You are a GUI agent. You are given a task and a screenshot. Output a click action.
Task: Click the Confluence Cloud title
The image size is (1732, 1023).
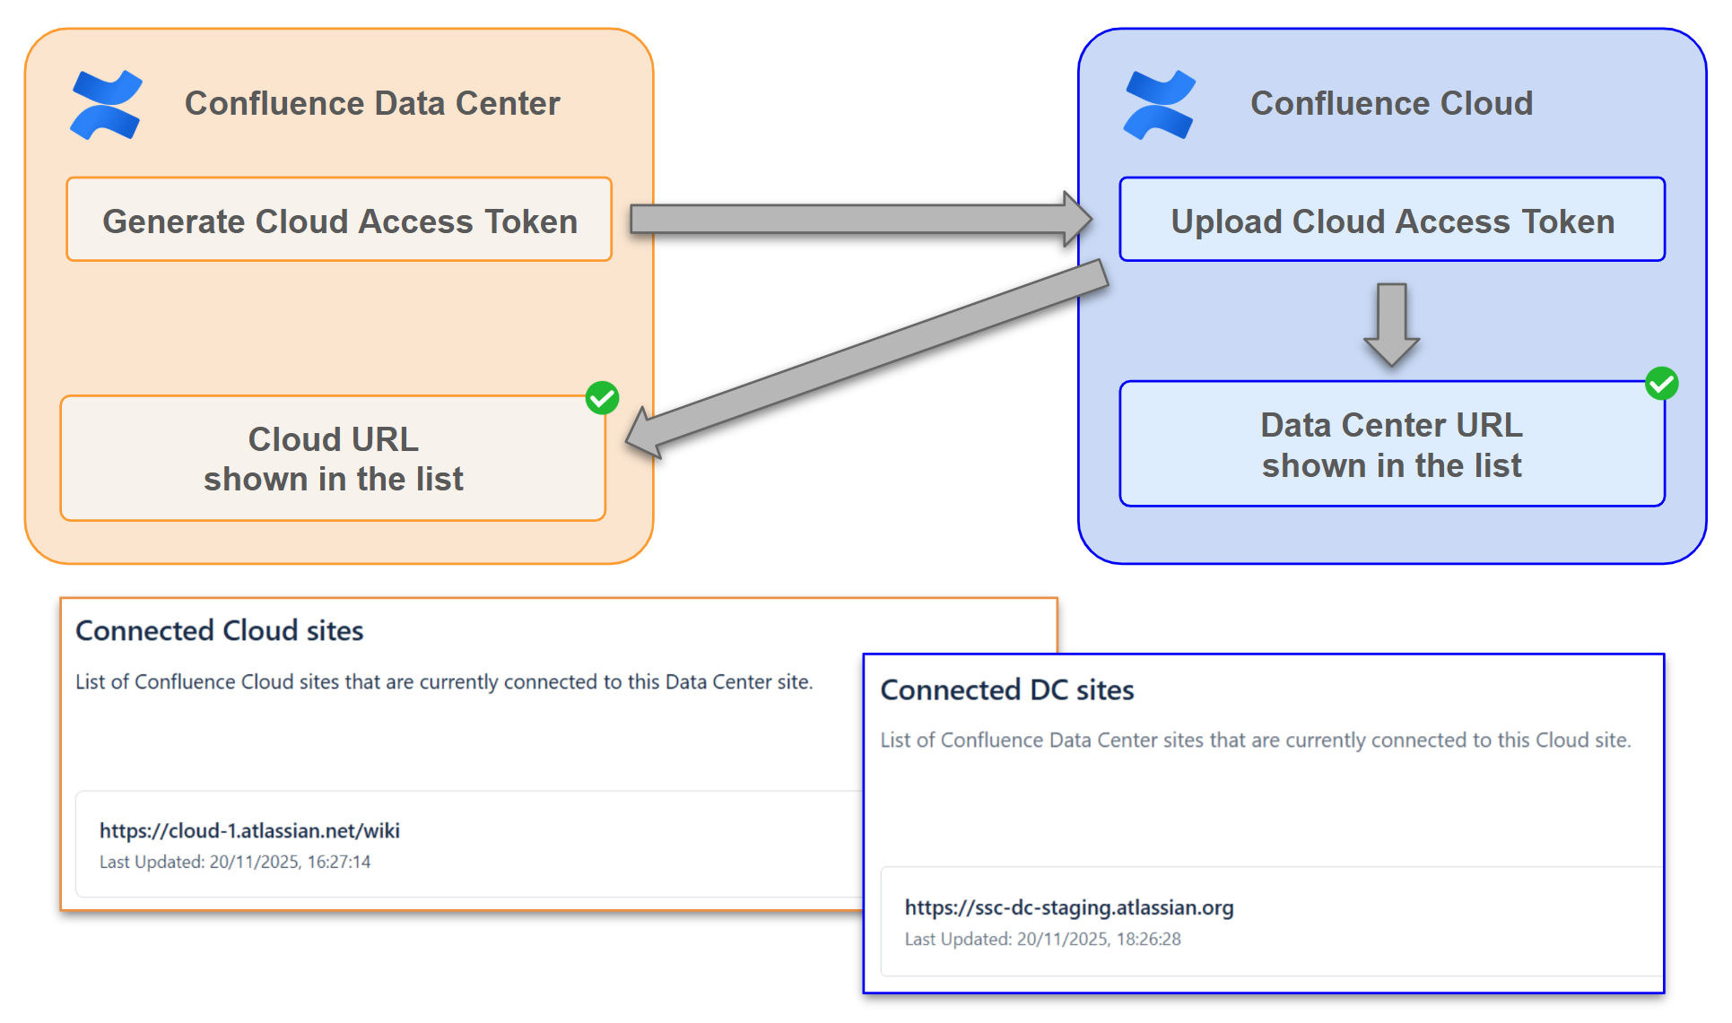1391,103
